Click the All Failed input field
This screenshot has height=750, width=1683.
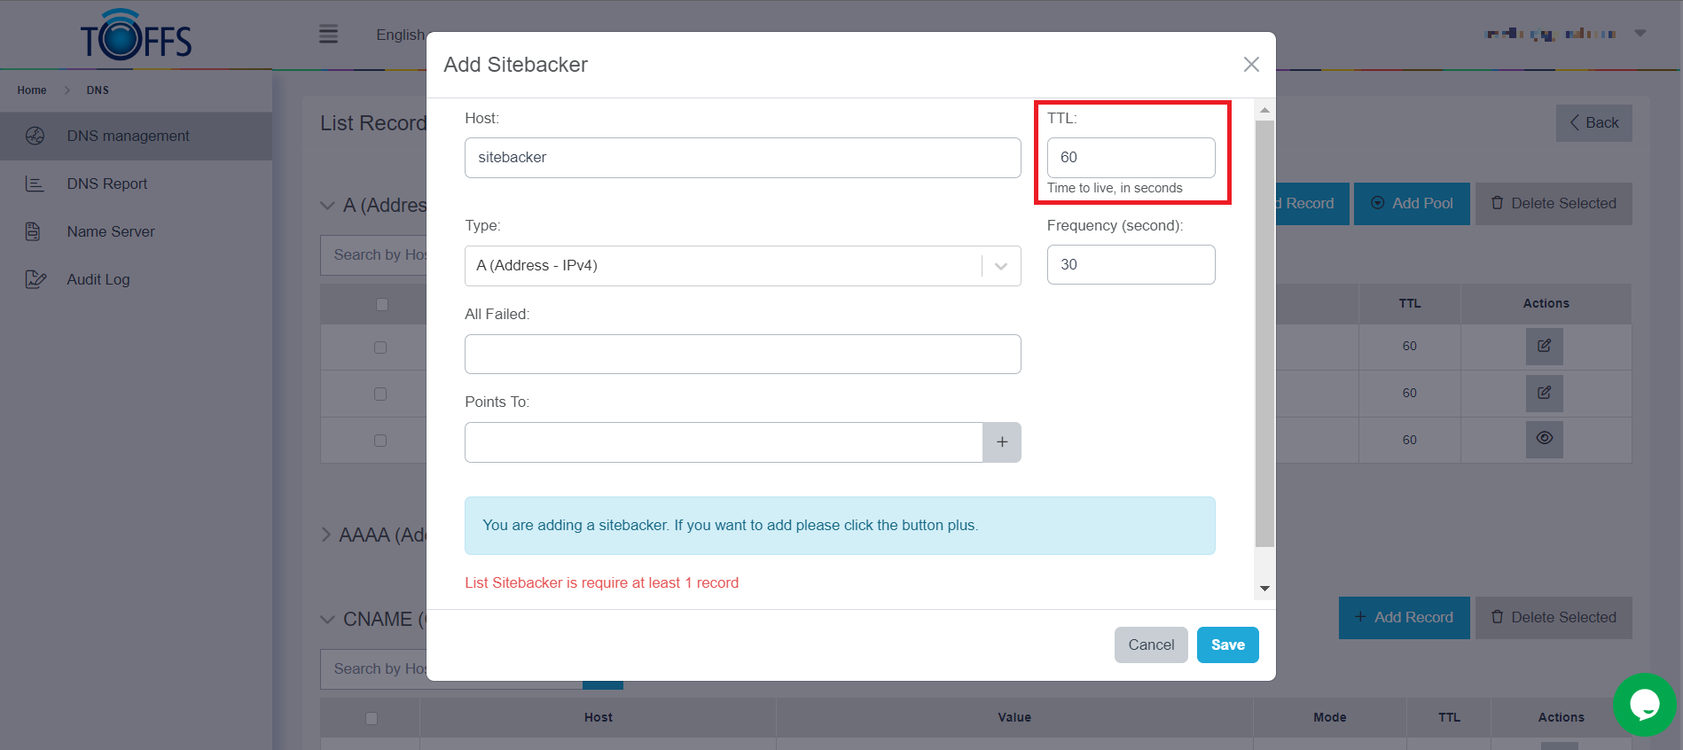[x=742, y=355]
